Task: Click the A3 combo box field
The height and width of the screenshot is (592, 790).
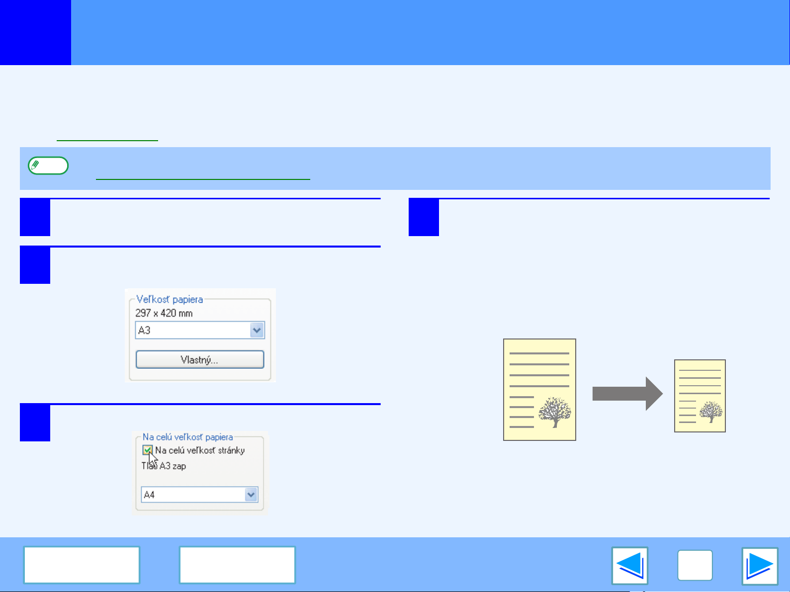Action: pyautogui.click(x=192, y=331)
